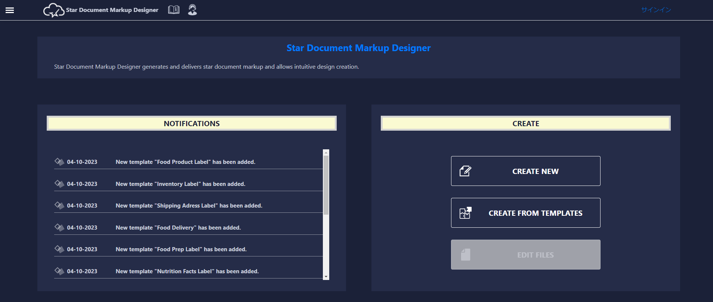Click the tag icon beside Inventory Label notification
Image resolution: width=713 pixels, height=302 pixels.
click(59, 184)
